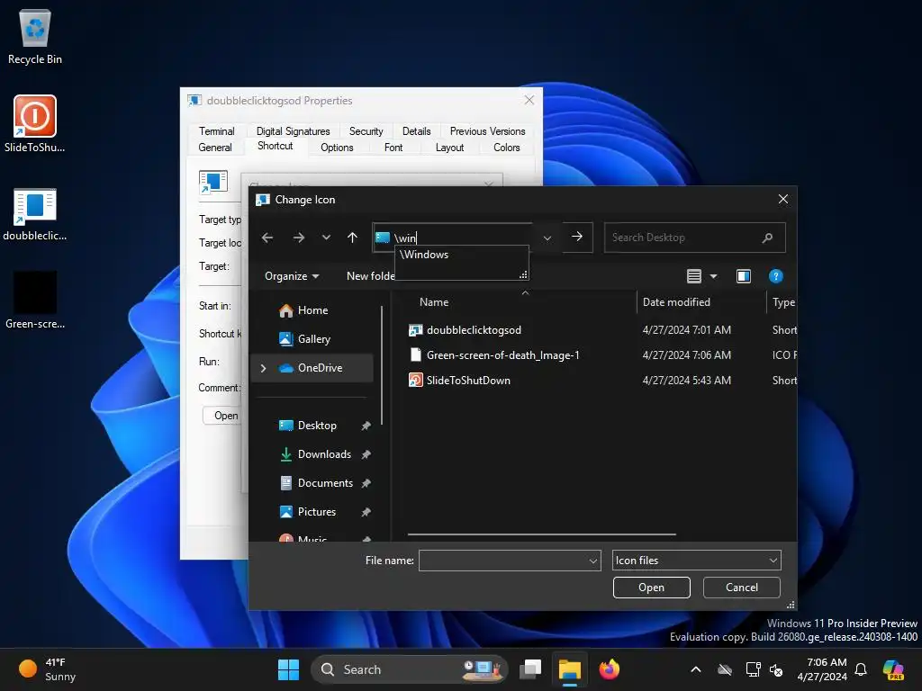Viewport: 922px width, 691px height.
Task: Click the address bar path field
Action: coord(453,238)
